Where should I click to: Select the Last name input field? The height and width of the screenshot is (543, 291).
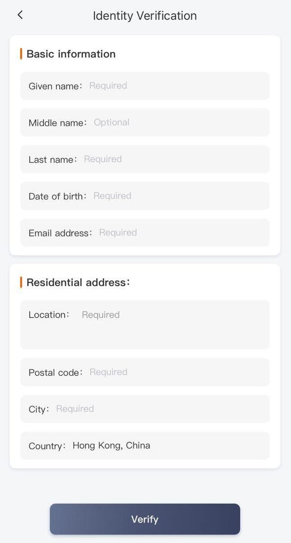coord(144,159)
